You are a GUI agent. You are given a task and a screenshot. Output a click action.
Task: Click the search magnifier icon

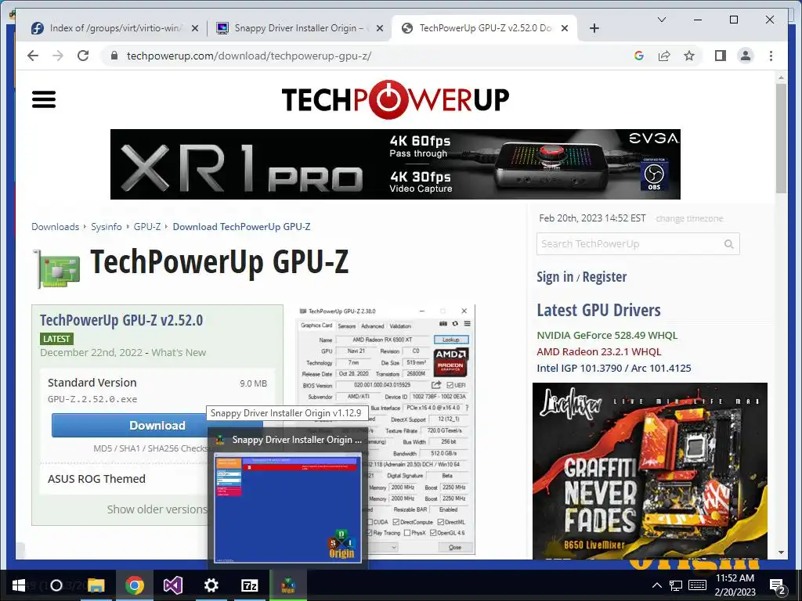pyautogui.click(x=729, y=244)
